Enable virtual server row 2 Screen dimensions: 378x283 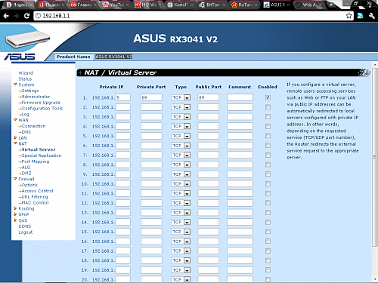click(x=268, y=107)
